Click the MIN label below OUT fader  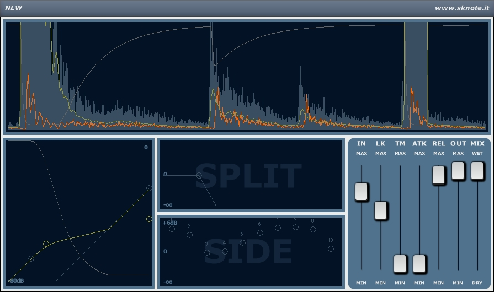tap(458, 283)
